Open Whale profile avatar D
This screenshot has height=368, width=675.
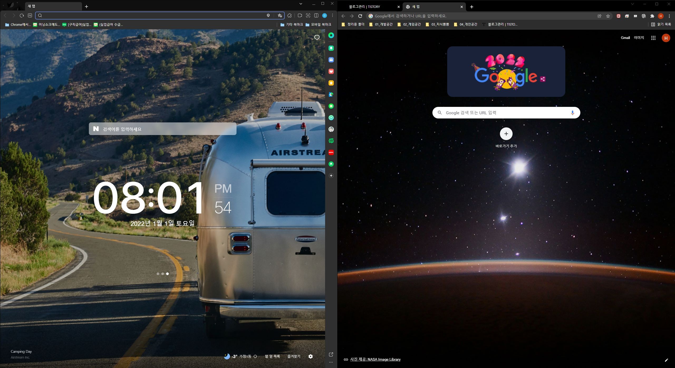[x=325, y=16]
